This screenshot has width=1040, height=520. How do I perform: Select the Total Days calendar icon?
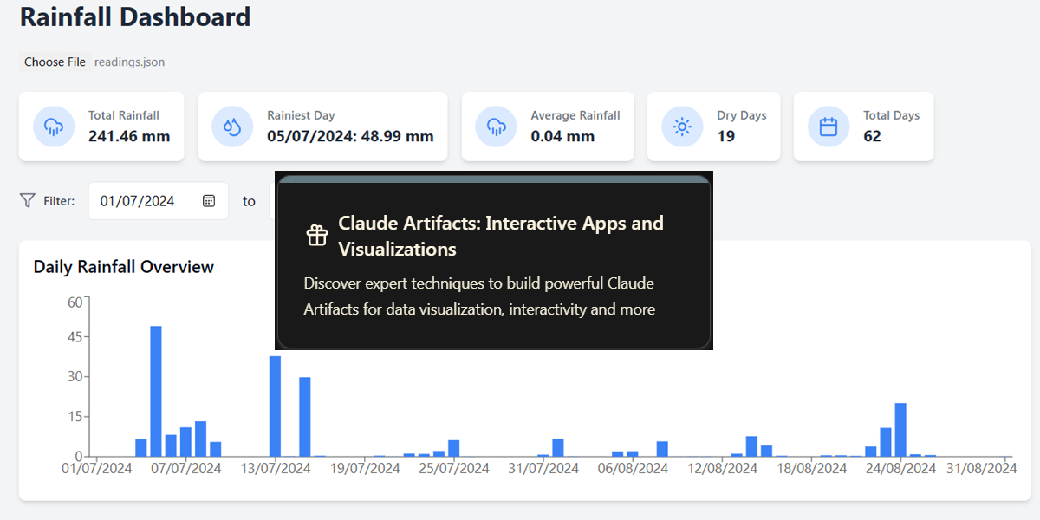(828, 126)
